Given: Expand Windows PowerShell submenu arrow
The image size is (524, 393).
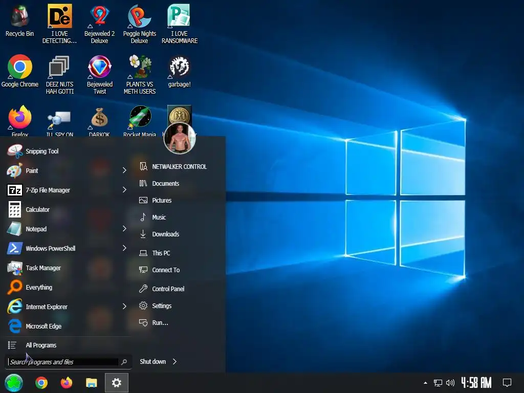Looking at the screenshot, I should point(124,248).
